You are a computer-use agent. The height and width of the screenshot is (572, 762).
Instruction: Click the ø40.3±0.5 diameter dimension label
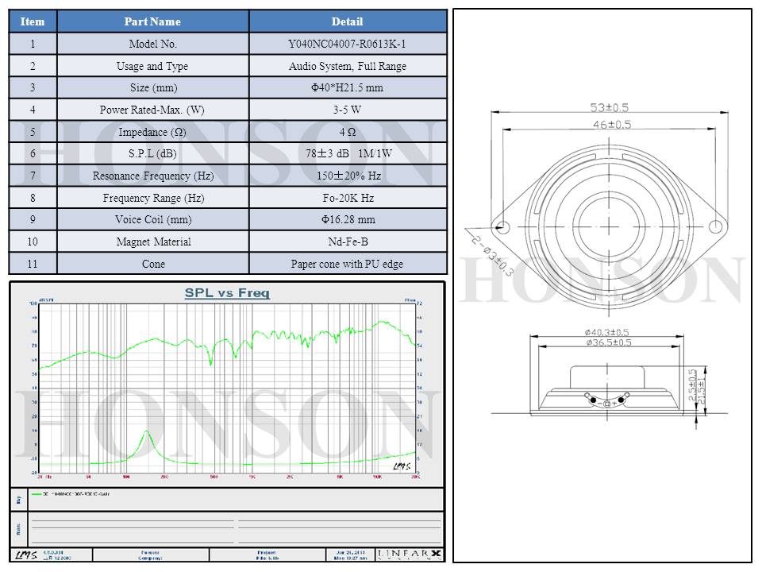pyautogui.click(x=607, y=331)
